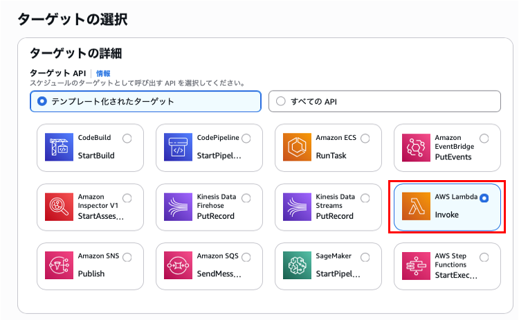The image size is (519, 320).
Task: Click the Amazon ECS orange icon
Action: (297, 147)
